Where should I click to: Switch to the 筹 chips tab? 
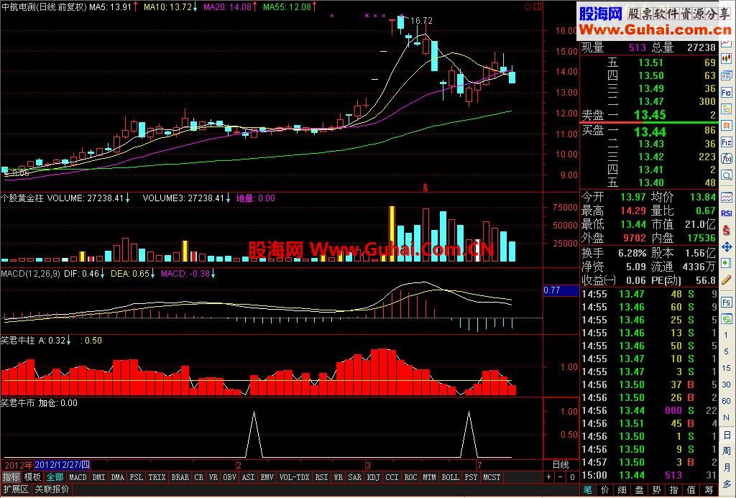click(x=709, y=490)
